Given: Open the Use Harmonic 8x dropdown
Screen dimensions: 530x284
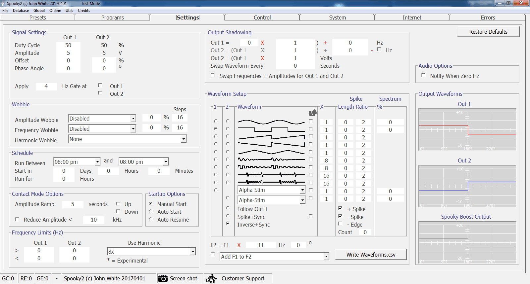Looking at the screenshot, I should tap(192, 252).
